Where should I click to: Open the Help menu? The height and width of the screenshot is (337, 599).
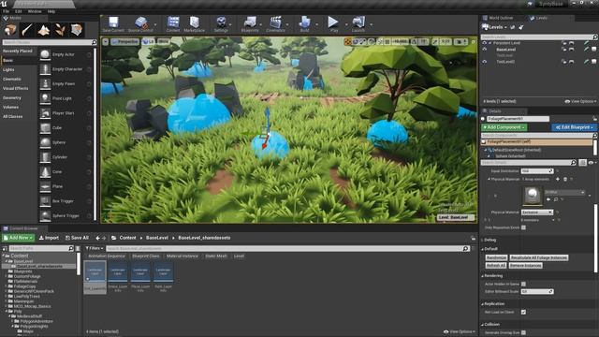tap(51, 11)
